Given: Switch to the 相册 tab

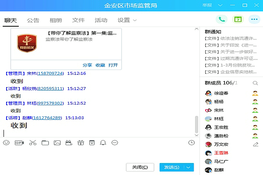Looking at the screenshot, I should tap(56, 20).
